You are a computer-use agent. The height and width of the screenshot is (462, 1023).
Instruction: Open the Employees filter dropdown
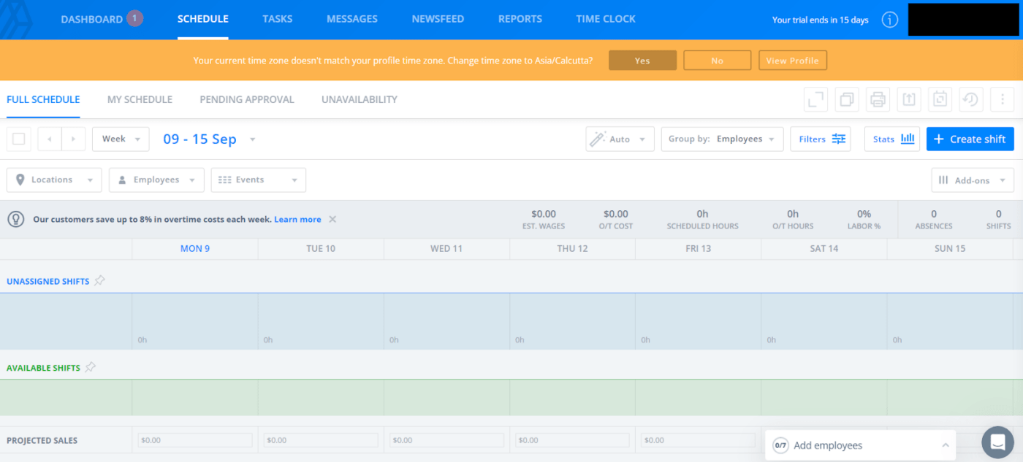point(156,180)
